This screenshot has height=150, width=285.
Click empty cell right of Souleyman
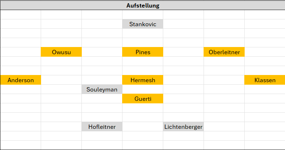[143, 89]
